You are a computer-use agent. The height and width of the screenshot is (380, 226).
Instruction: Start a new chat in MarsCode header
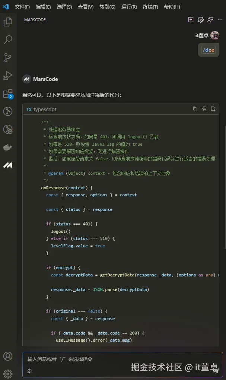pyautogui.click(x=191, y=20)
